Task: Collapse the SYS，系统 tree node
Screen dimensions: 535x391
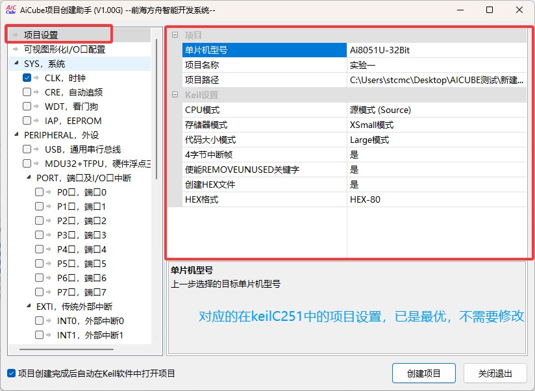Action: [x=16, y=63]
